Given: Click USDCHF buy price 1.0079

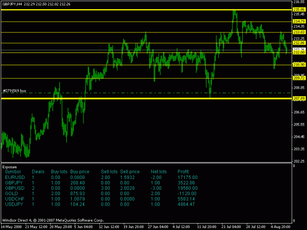Looking at the screenshot, I should 78,199.
